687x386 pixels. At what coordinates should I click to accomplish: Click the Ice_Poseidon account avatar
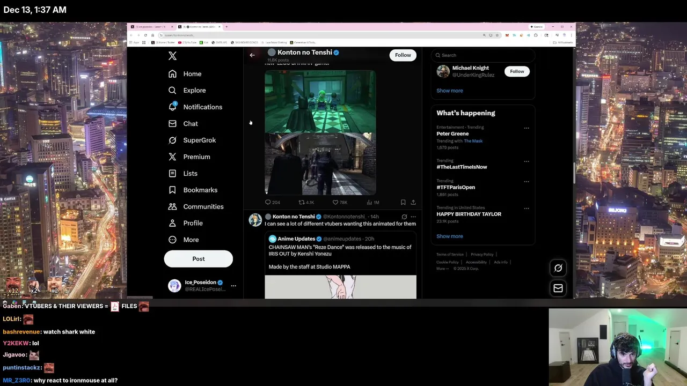[x=174, y=286]
